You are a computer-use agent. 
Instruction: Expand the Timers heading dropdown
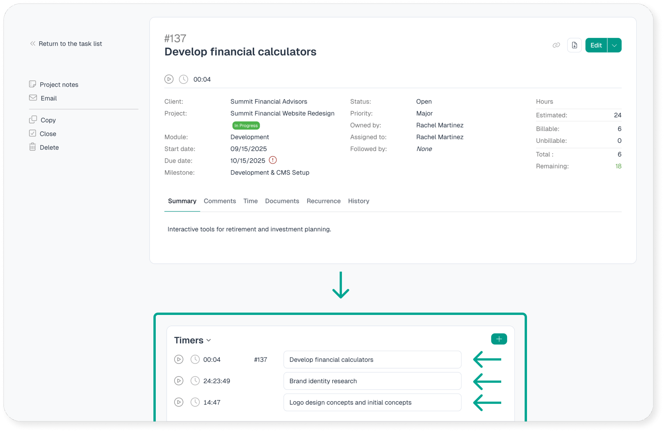pos(209,340)
